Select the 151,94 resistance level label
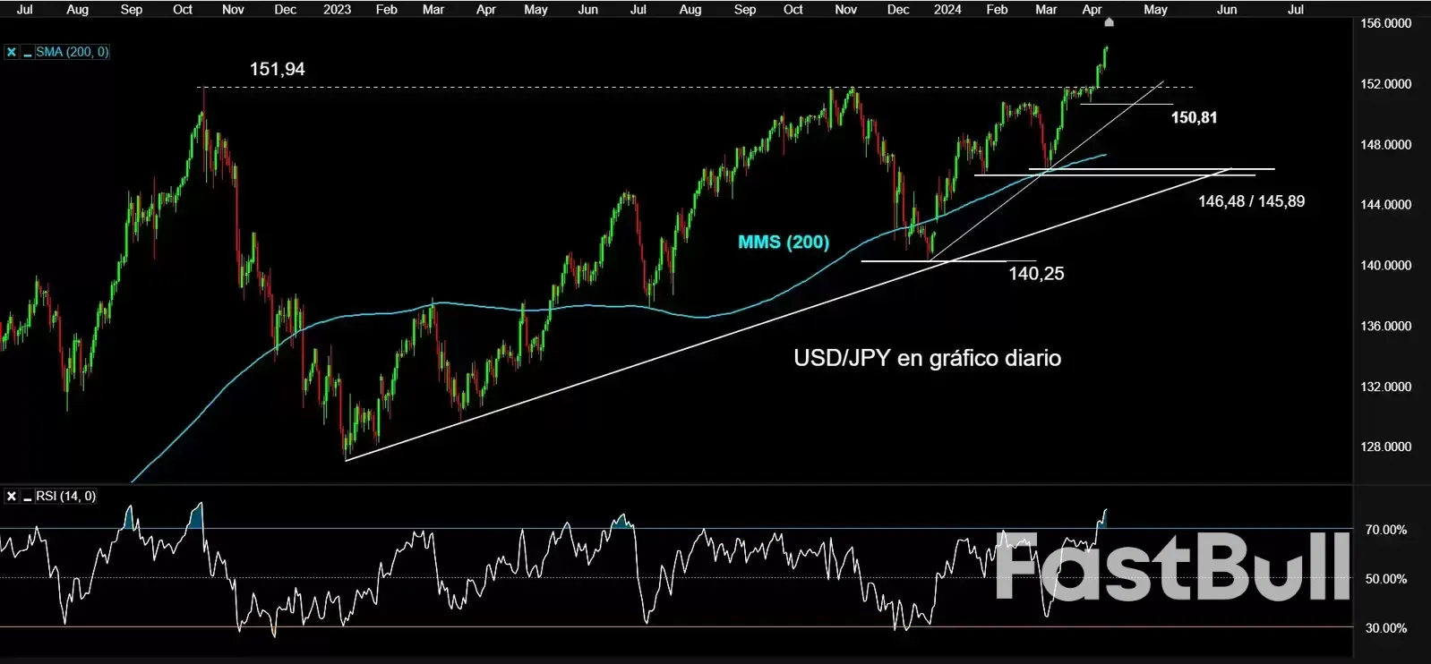 [x=277, y=69]
